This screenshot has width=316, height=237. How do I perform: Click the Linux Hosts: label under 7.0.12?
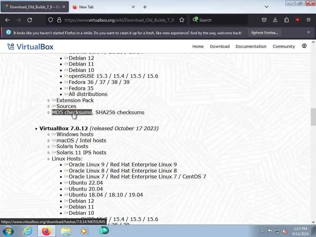[67, 159]
